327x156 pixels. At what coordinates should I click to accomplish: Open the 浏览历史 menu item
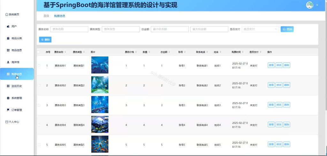[x=17, y=86]
